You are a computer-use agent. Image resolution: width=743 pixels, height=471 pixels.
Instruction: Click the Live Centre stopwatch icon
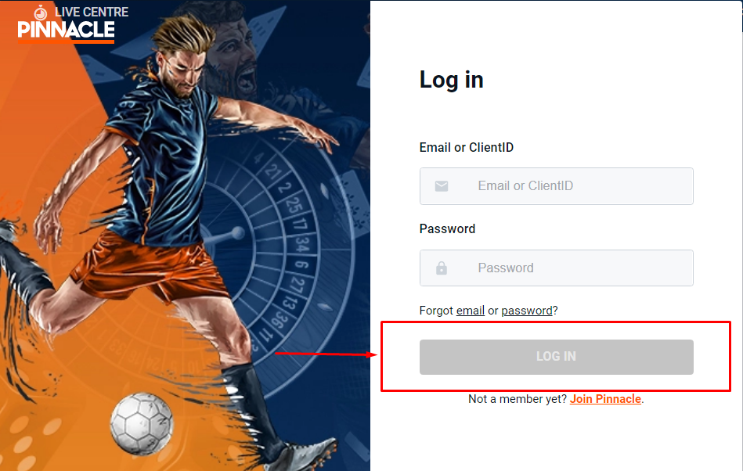tap(41, 13)
